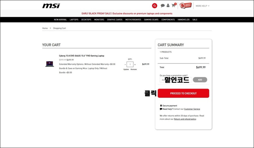Image resolution: width=254 pixels, height=148 pixels.
Task: Click Update under quantity
Action: click(126, 69)
